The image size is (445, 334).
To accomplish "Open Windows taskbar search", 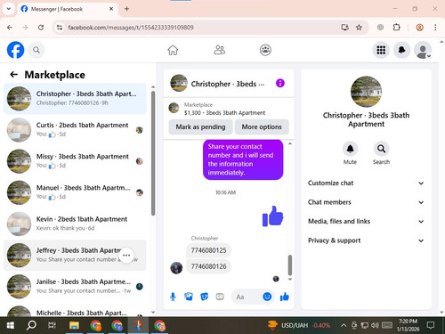I will click(x=31, y=325).
